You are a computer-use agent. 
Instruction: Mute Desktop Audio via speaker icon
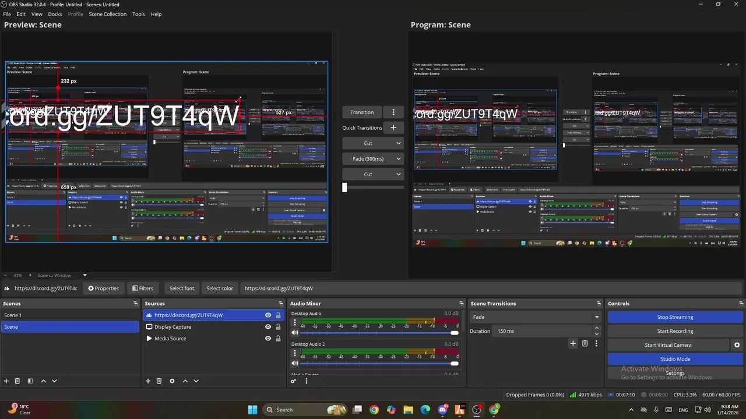[295, 333]
